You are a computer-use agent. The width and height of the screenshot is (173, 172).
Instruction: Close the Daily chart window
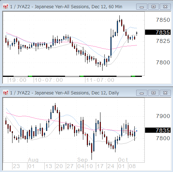pyautogui.click(x=165, y=93)
